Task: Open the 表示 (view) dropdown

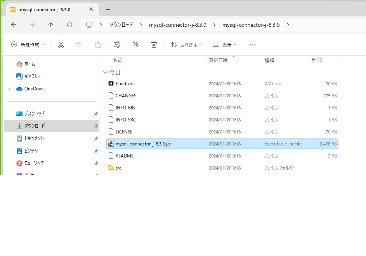Action: click(224, 45)
